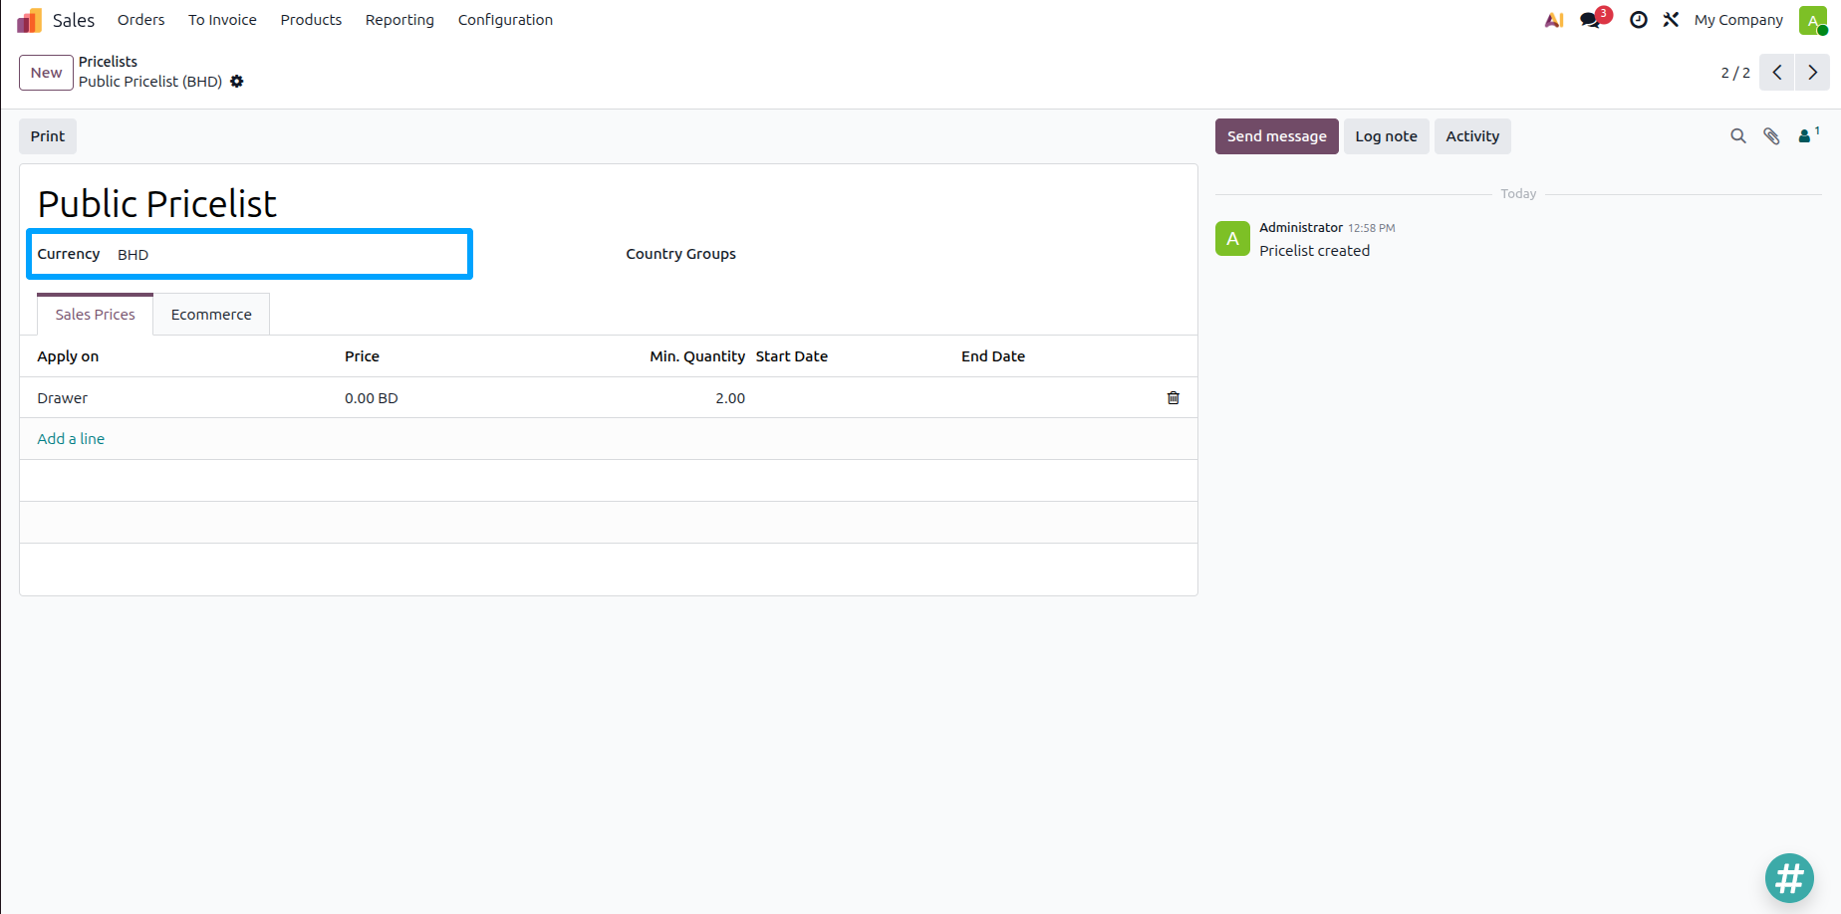
Task: Click the 0.00 BD price cell
Action: [x=372, y=398]
